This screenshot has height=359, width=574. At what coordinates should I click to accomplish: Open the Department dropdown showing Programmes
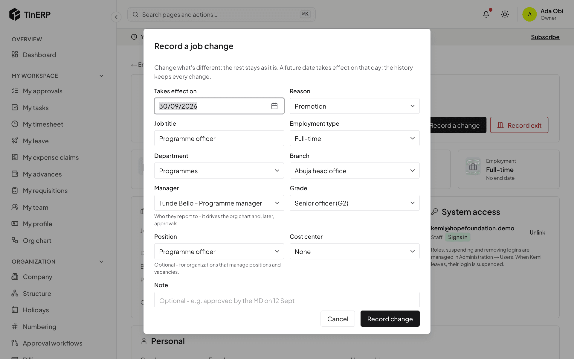pos(219,171)
